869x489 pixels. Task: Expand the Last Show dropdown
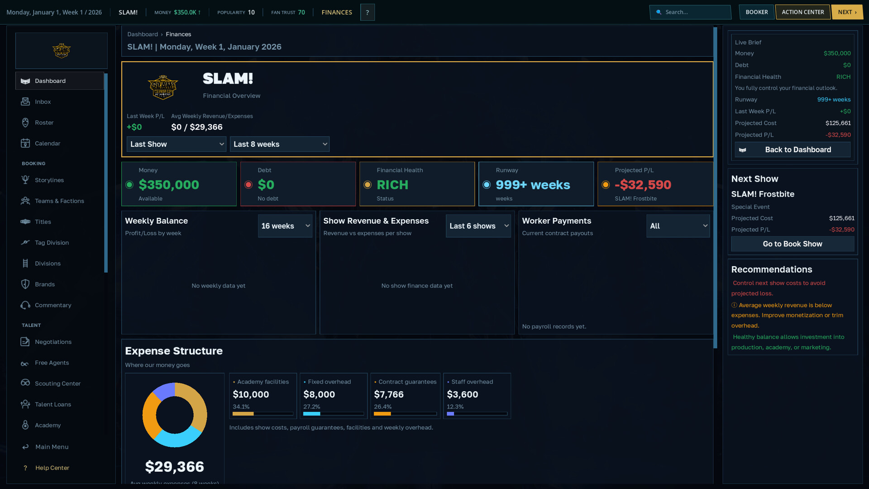177,144
